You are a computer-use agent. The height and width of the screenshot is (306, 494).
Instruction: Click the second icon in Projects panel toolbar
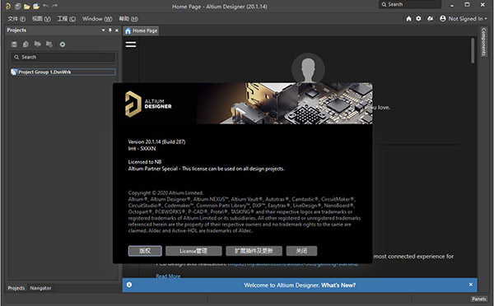[26, 44]
